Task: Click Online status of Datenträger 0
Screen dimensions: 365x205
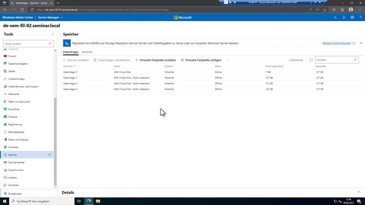Action: 218,72
